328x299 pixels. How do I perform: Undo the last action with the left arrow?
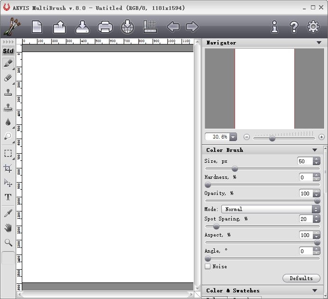pyautogui.click(x=173, y=26)
